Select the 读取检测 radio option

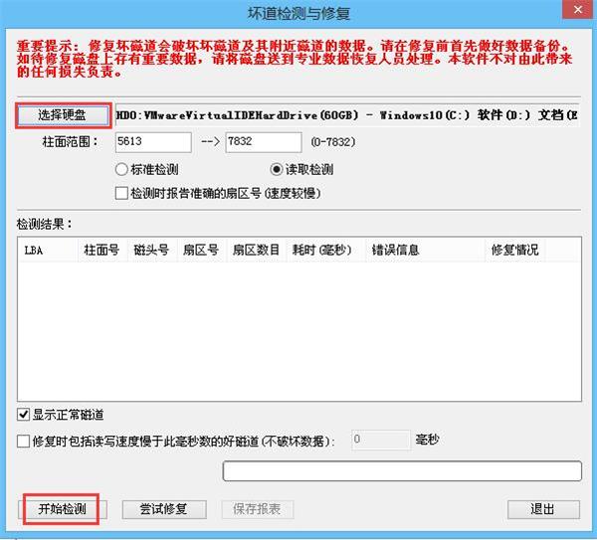[301, 169]
